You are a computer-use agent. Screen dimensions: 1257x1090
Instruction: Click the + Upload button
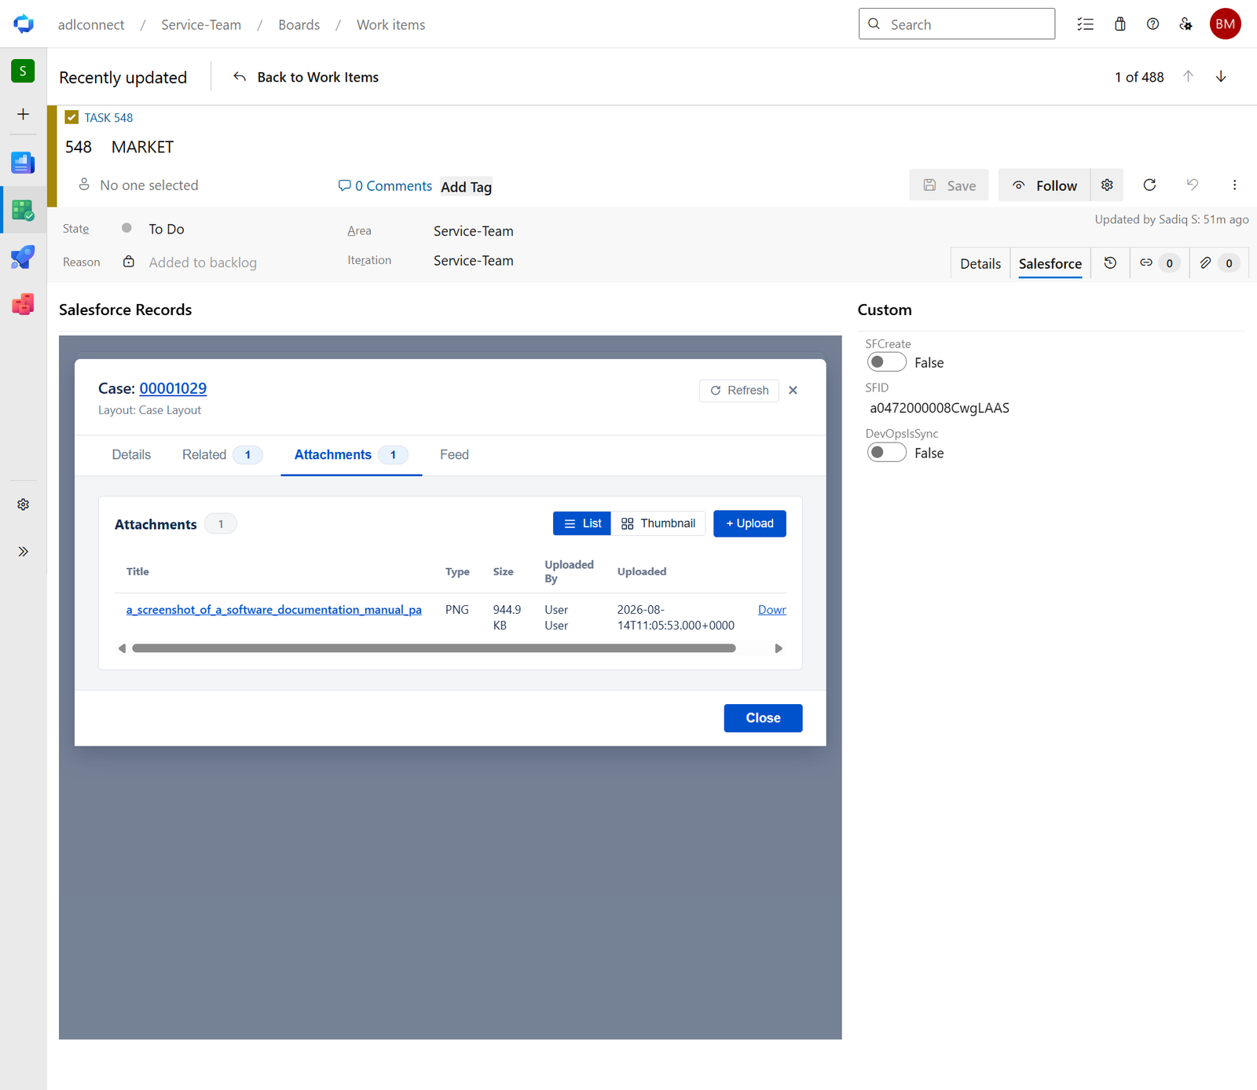(749, 523)
